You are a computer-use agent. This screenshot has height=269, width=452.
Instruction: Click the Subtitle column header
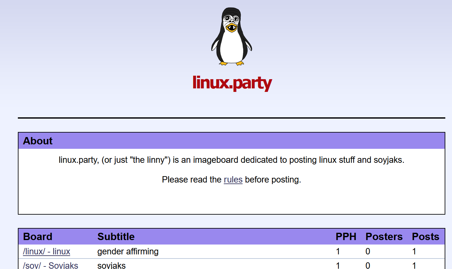coord(116,237)
